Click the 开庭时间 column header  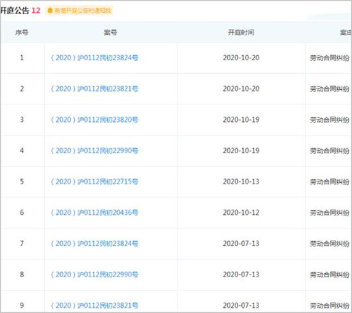(241, 33)
